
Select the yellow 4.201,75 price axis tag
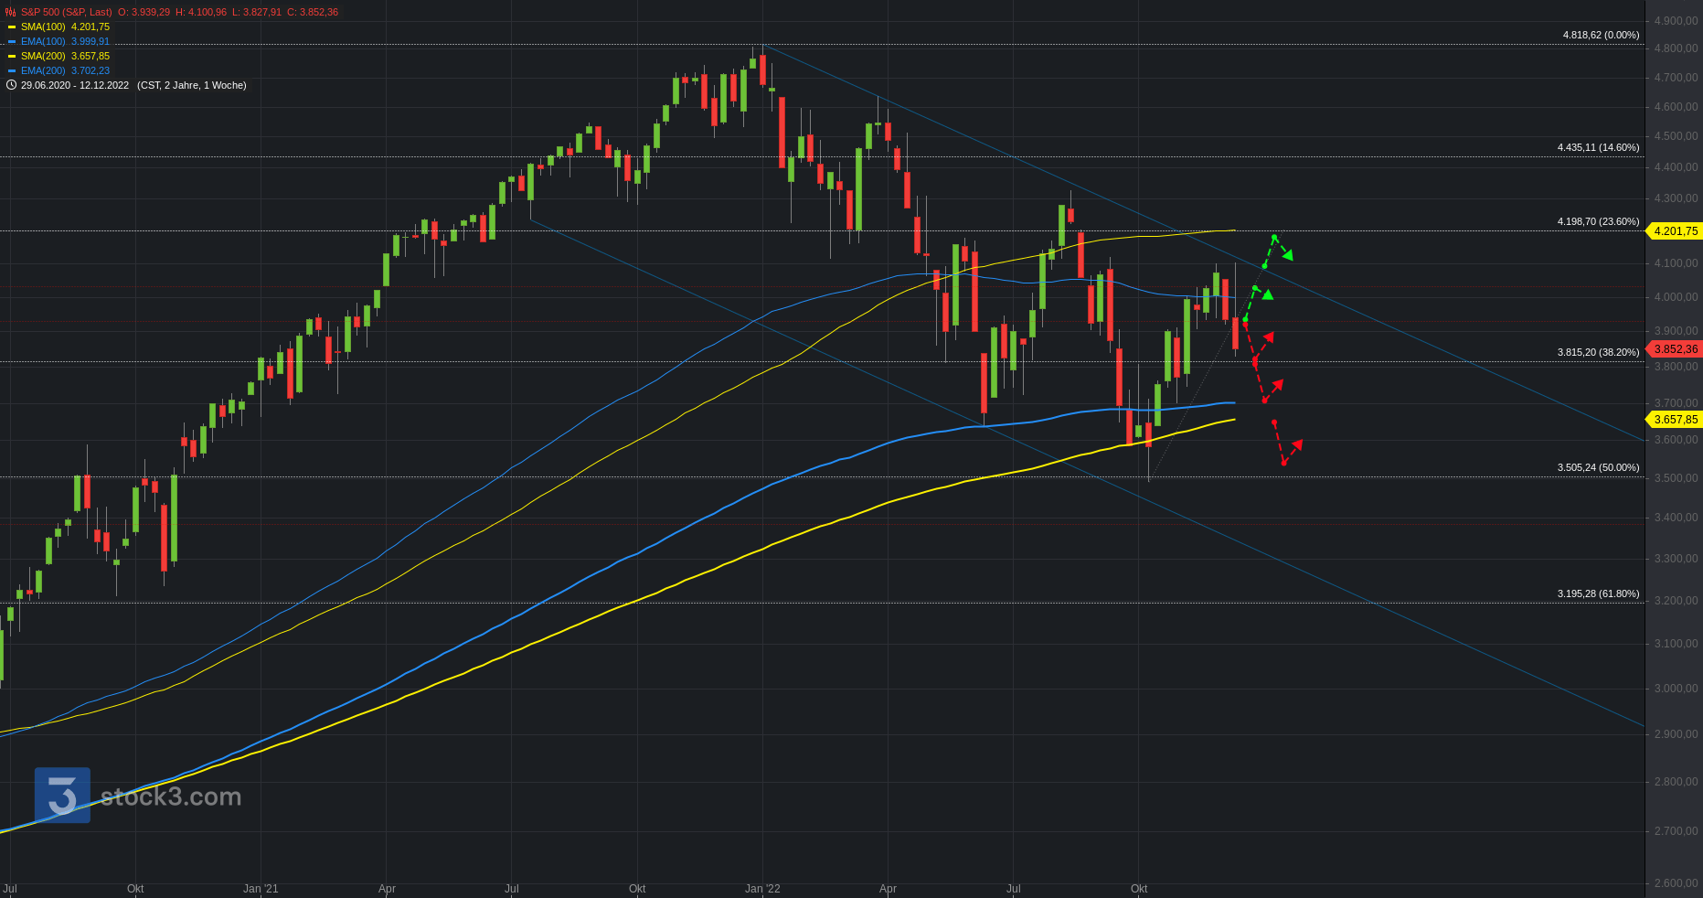coord(1675,231)
